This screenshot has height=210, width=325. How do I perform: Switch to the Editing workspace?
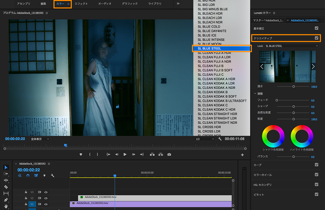click(43, 4)
